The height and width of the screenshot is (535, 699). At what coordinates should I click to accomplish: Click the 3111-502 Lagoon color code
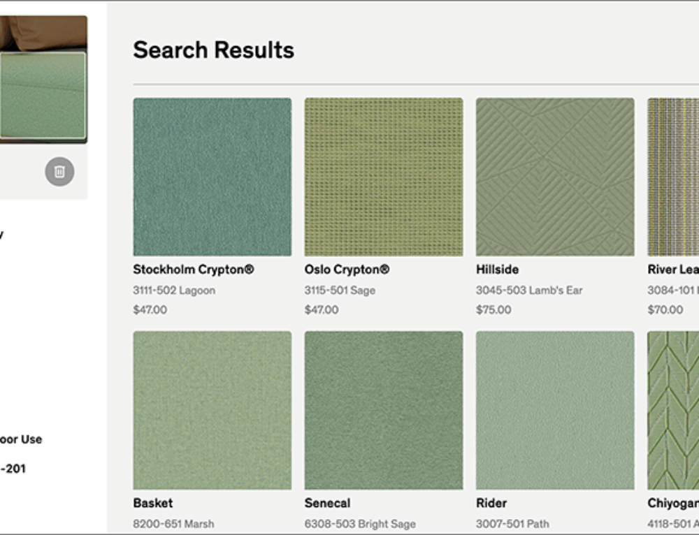click(x=174, y=290)
